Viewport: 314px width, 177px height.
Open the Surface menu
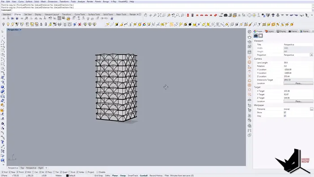pos(29,1)
